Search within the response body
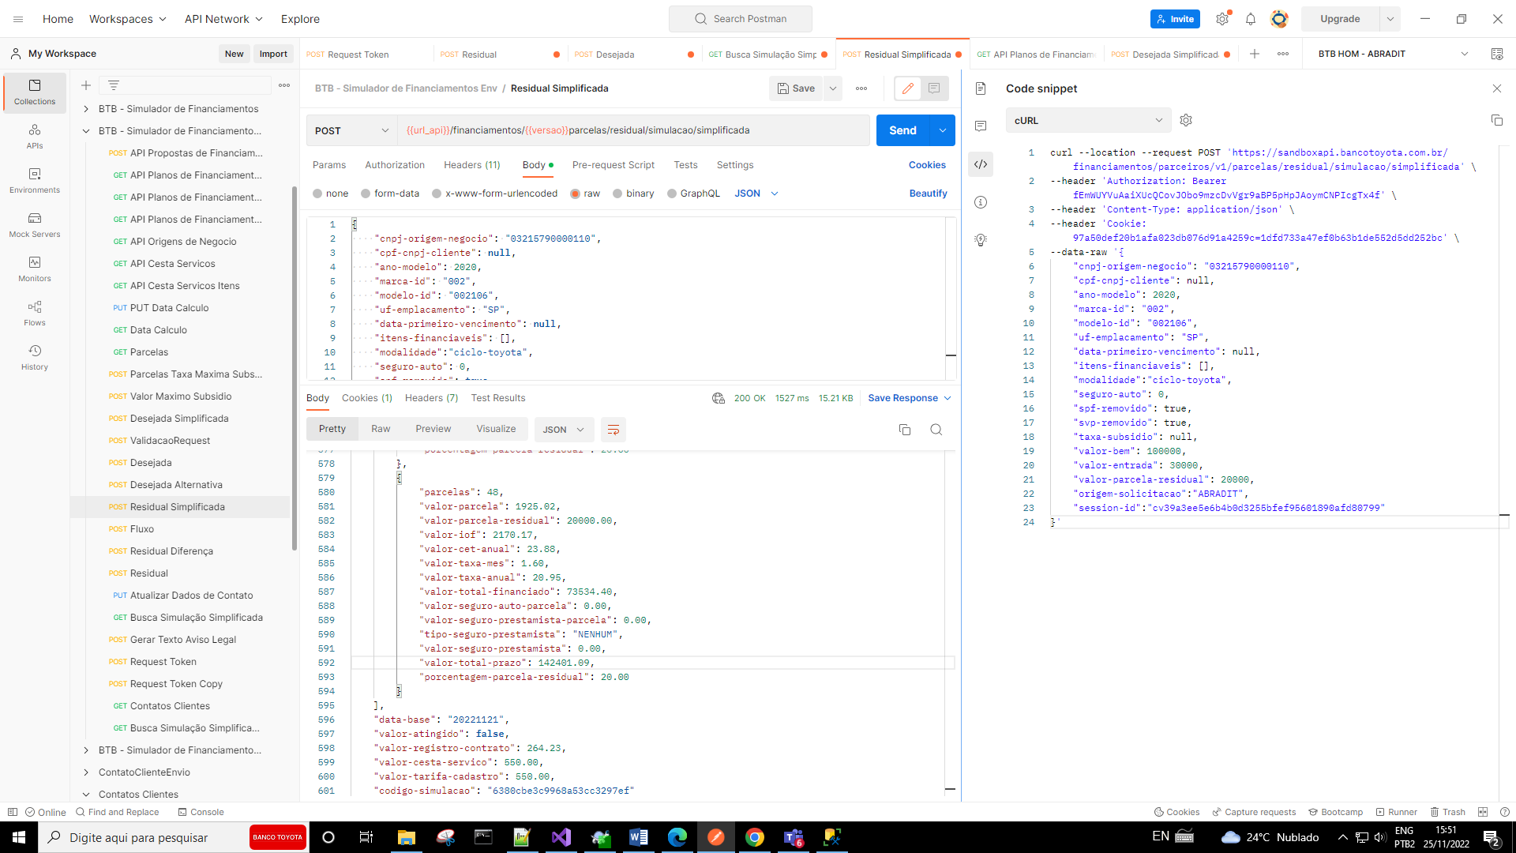This screenshot has width=1516, height=853. 936,430
